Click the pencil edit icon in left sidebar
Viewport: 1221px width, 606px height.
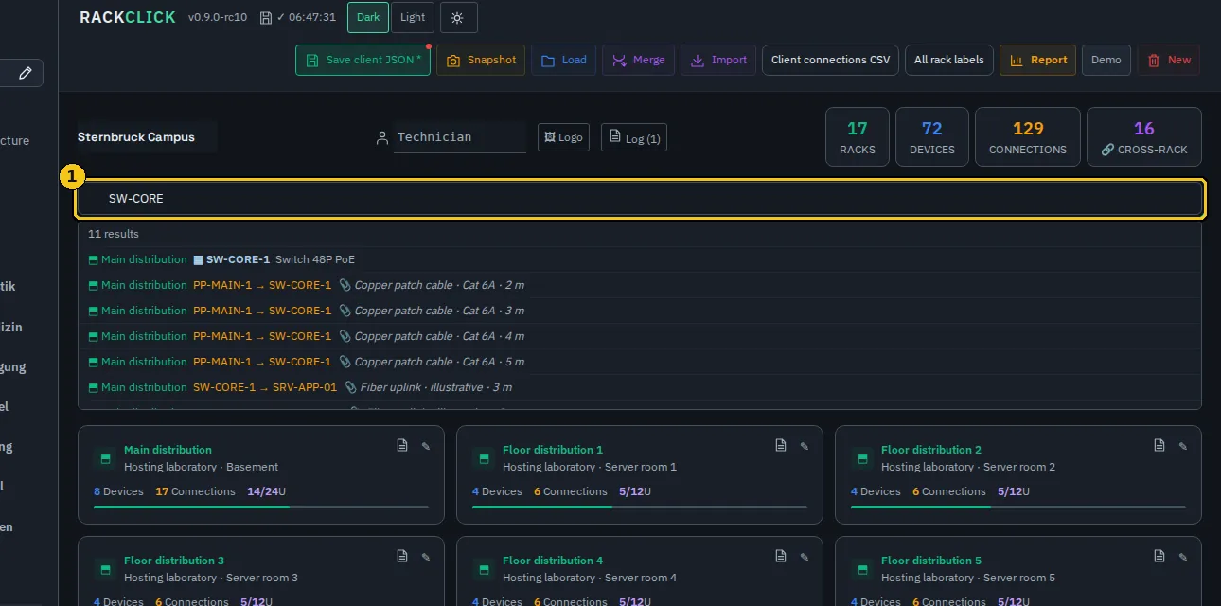(26, 73)
